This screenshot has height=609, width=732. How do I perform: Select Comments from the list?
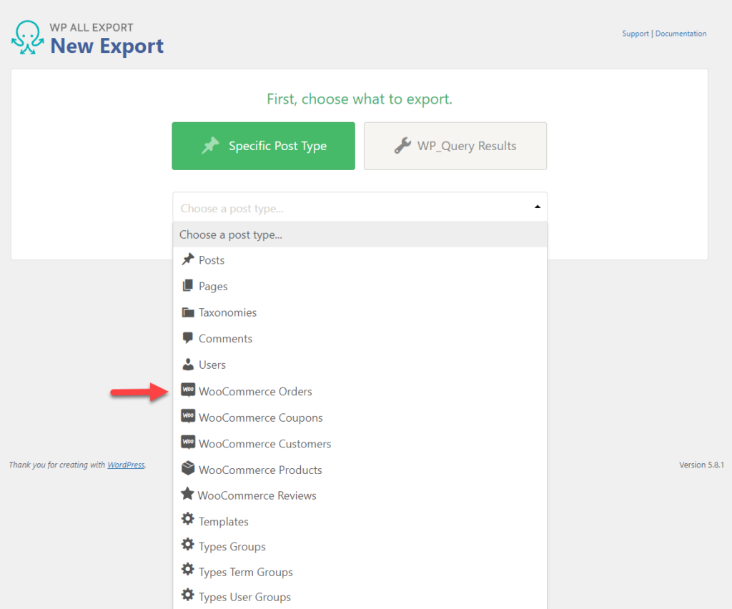click(x=360, y=338)
